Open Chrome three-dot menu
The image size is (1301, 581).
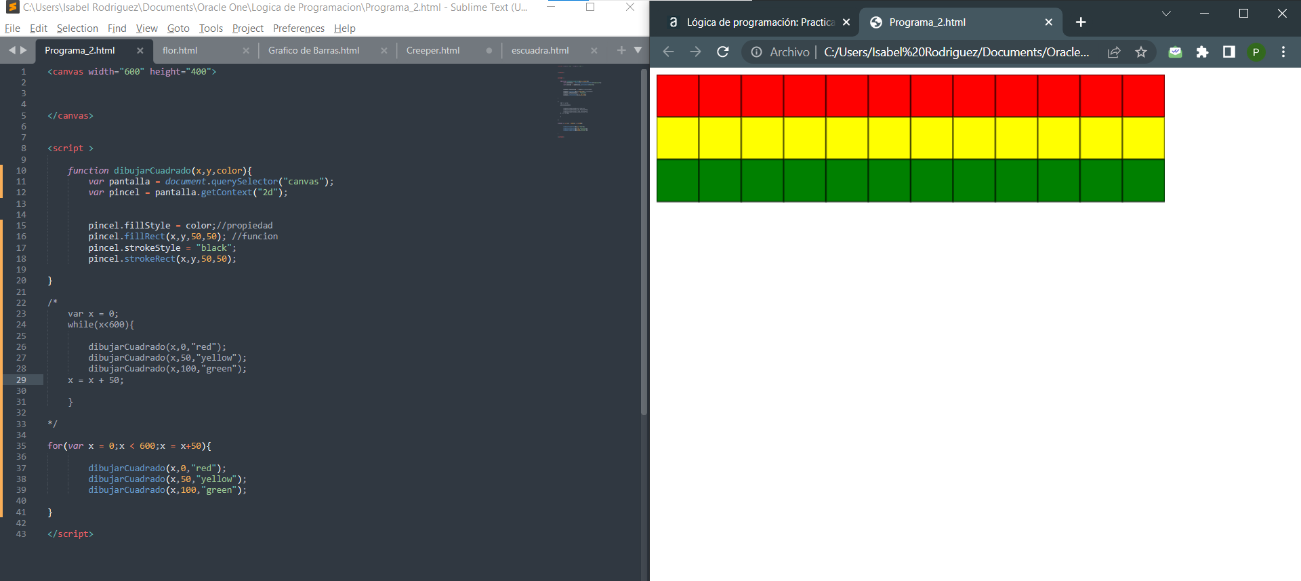pos(1283,52)
